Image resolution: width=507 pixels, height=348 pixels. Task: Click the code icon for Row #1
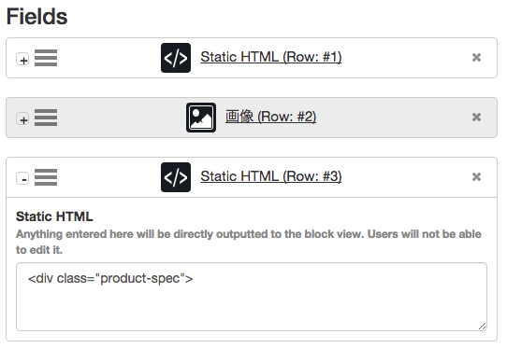[x=176, y=58]
